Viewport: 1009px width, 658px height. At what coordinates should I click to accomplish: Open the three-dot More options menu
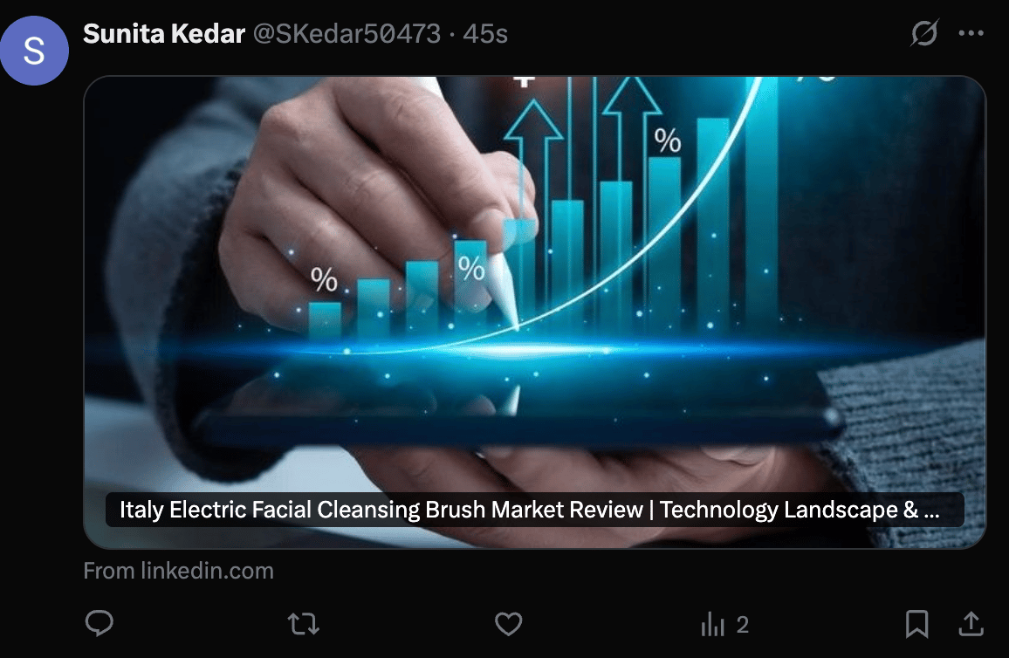click(971, 33)
